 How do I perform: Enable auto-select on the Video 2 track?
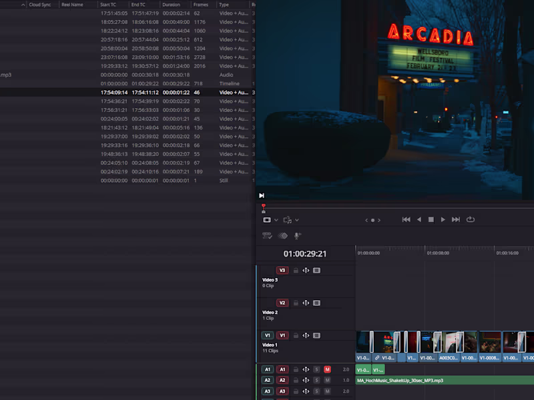[306, 303]
